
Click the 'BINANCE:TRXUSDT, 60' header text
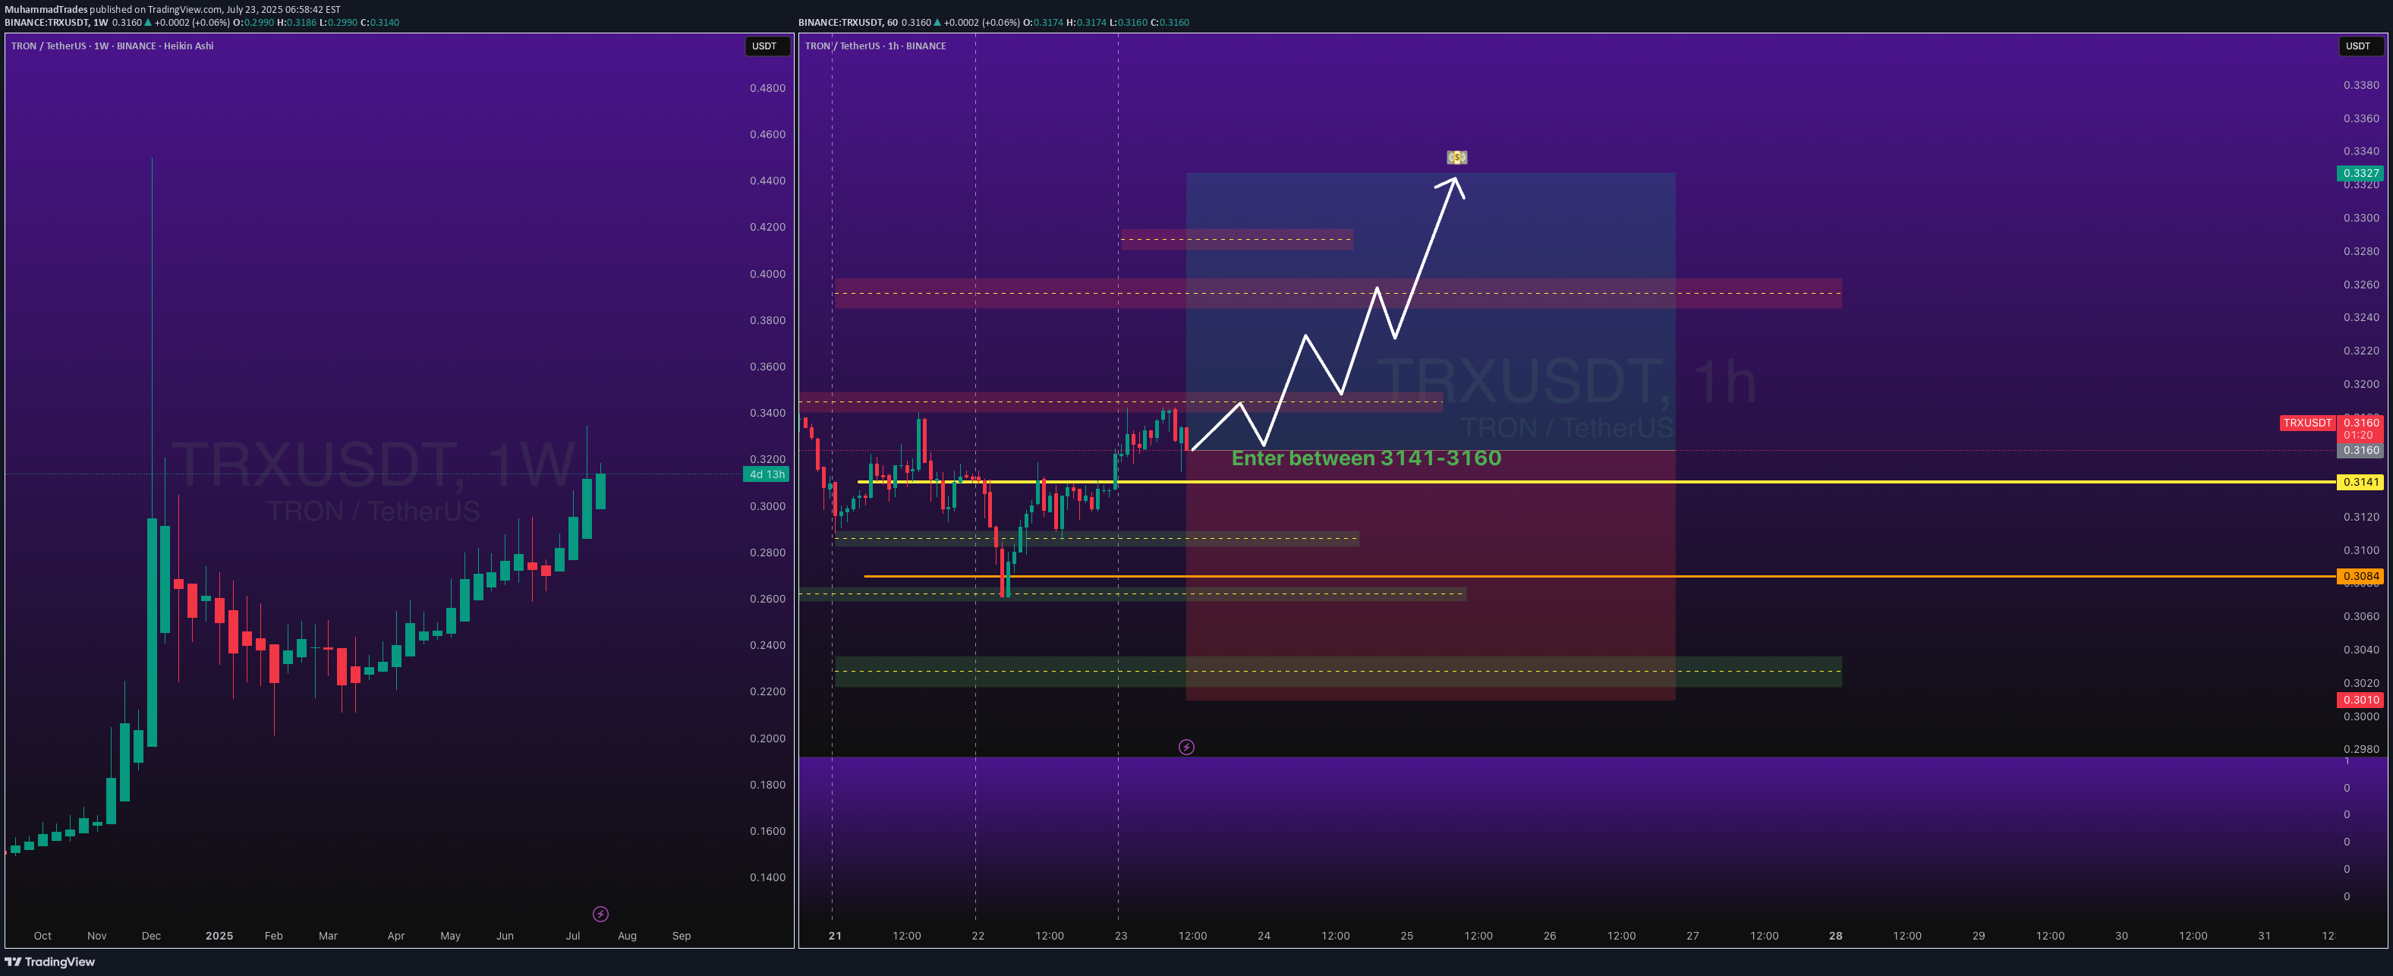[849, 22]
